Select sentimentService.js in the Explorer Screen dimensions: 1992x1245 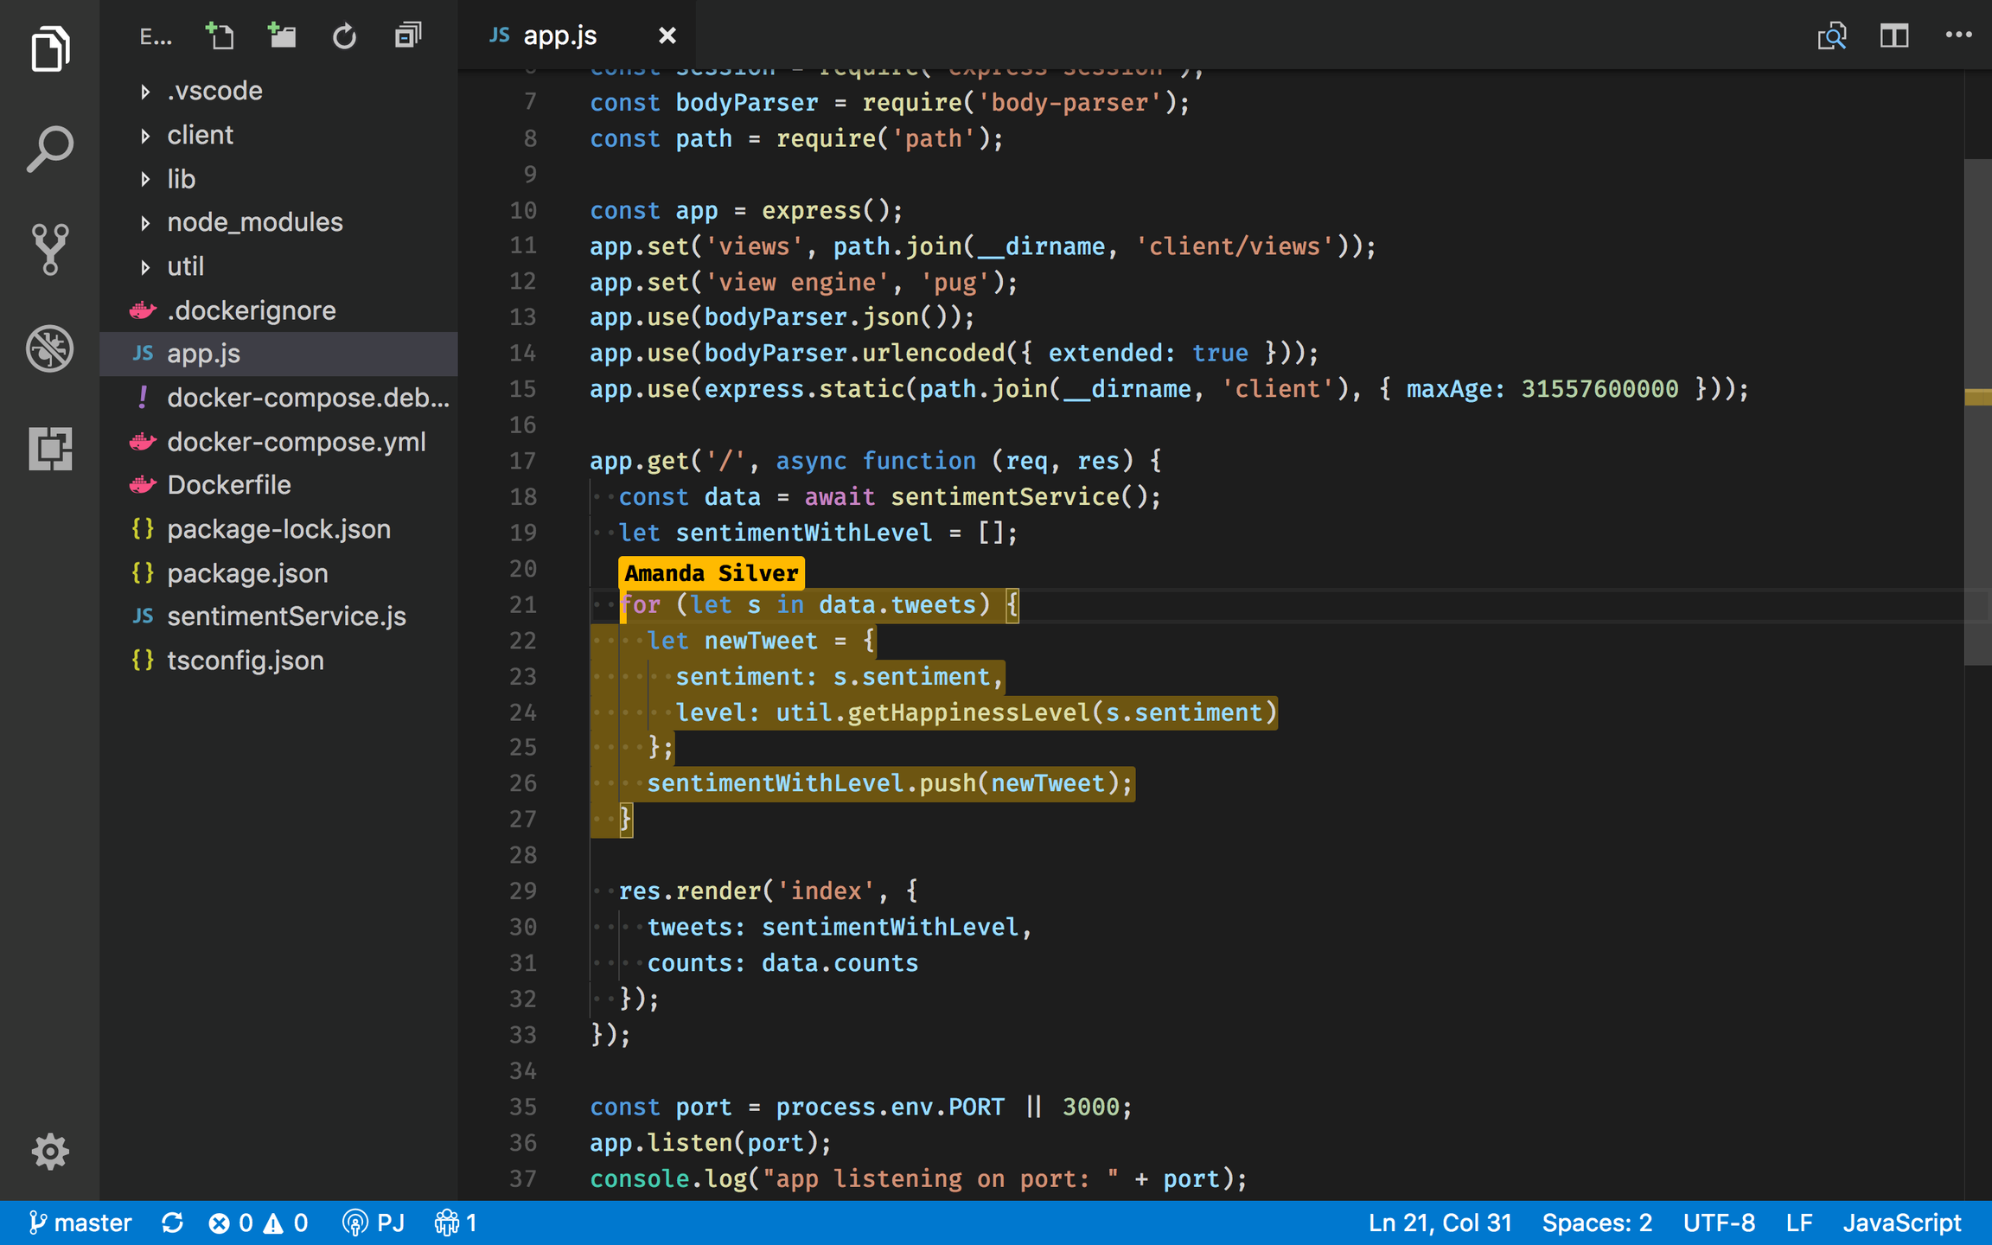click(x=287, y=616)
